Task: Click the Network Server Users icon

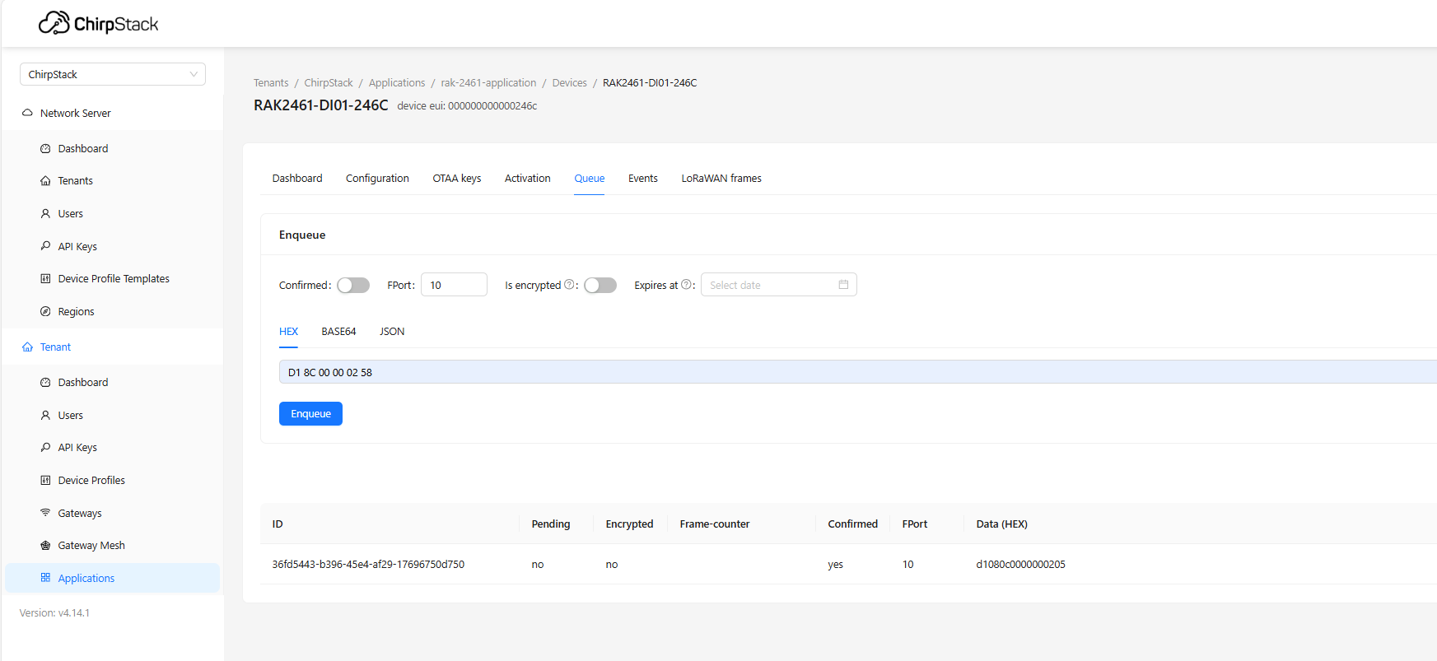Action: [x=45, y=213]
